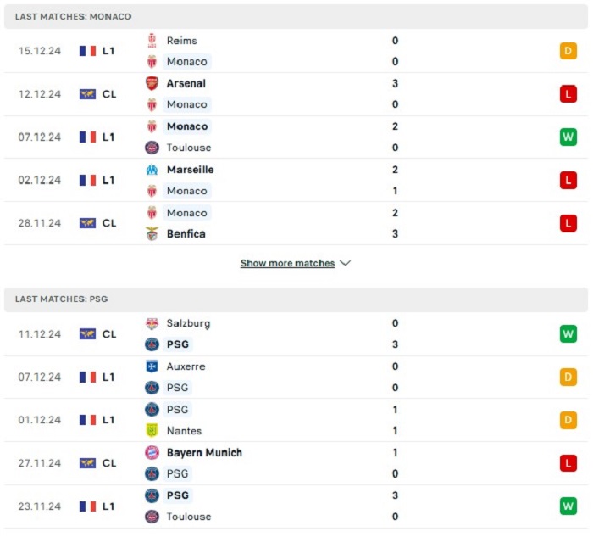Click the Marseille club logo

152,170
